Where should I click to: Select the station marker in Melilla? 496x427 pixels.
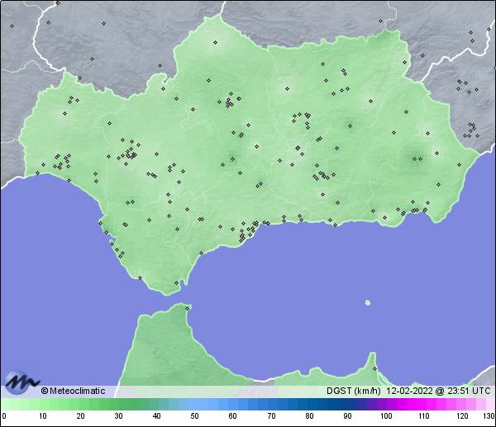click(x=374, y=368)
